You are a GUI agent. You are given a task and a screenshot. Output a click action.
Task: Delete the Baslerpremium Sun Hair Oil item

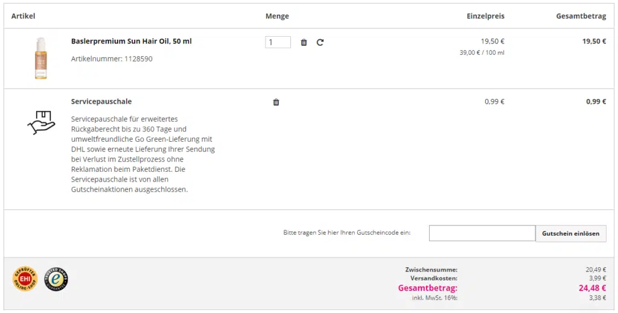pyautogui.click(x=304, y=42)
